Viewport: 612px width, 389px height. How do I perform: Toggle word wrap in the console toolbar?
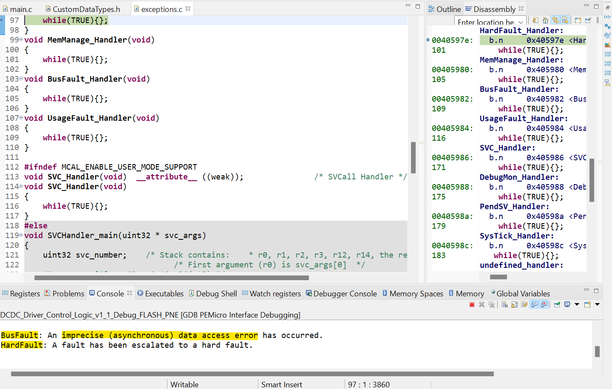tap(524, 304)
